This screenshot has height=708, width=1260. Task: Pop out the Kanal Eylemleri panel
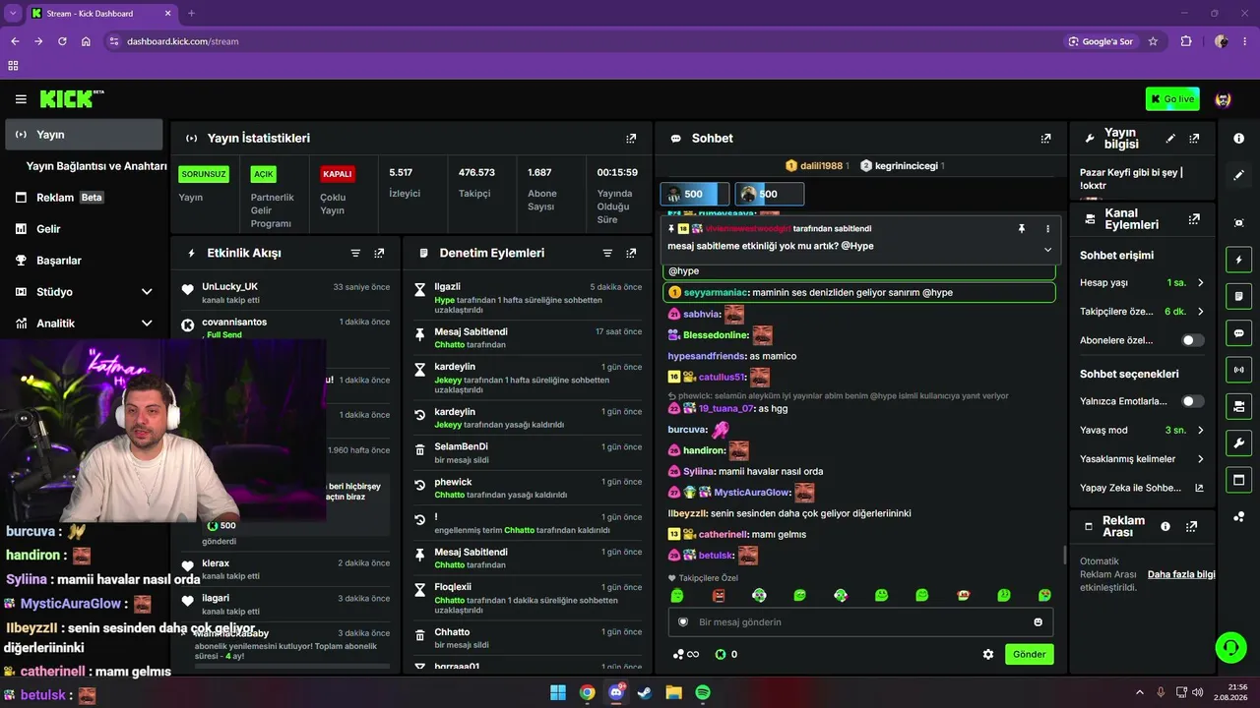(x=1194, y=219)
